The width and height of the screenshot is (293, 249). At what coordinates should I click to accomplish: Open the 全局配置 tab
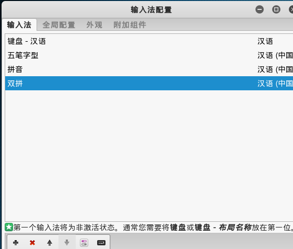tap(58, 25)
